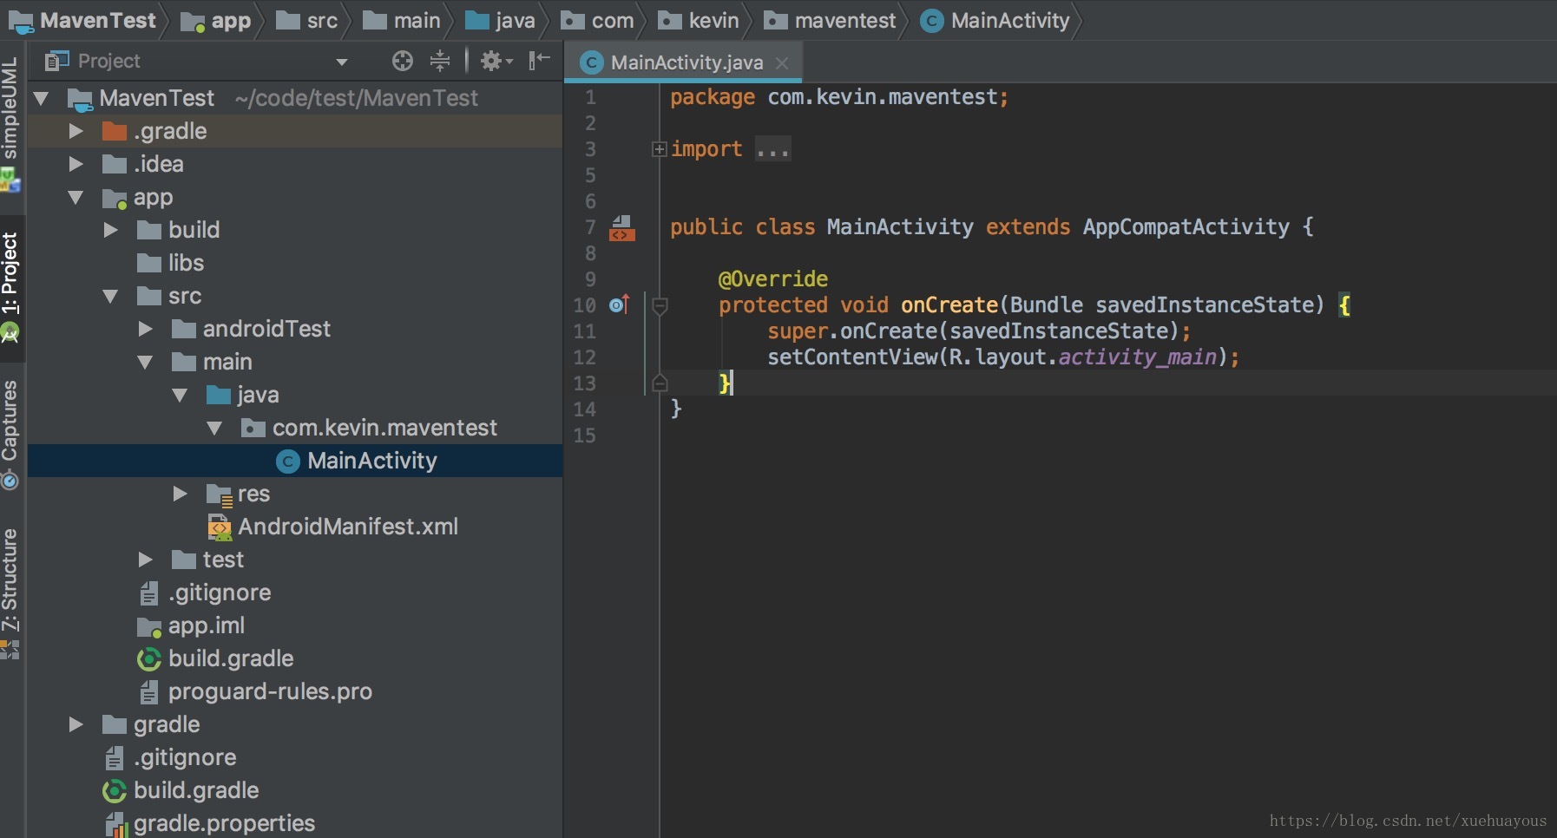Expand the test folder

[145, 560]
